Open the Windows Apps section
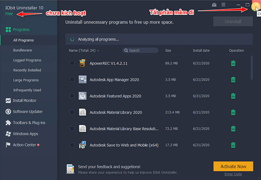Screen dimensions: 261x180 tap(25, 134)
